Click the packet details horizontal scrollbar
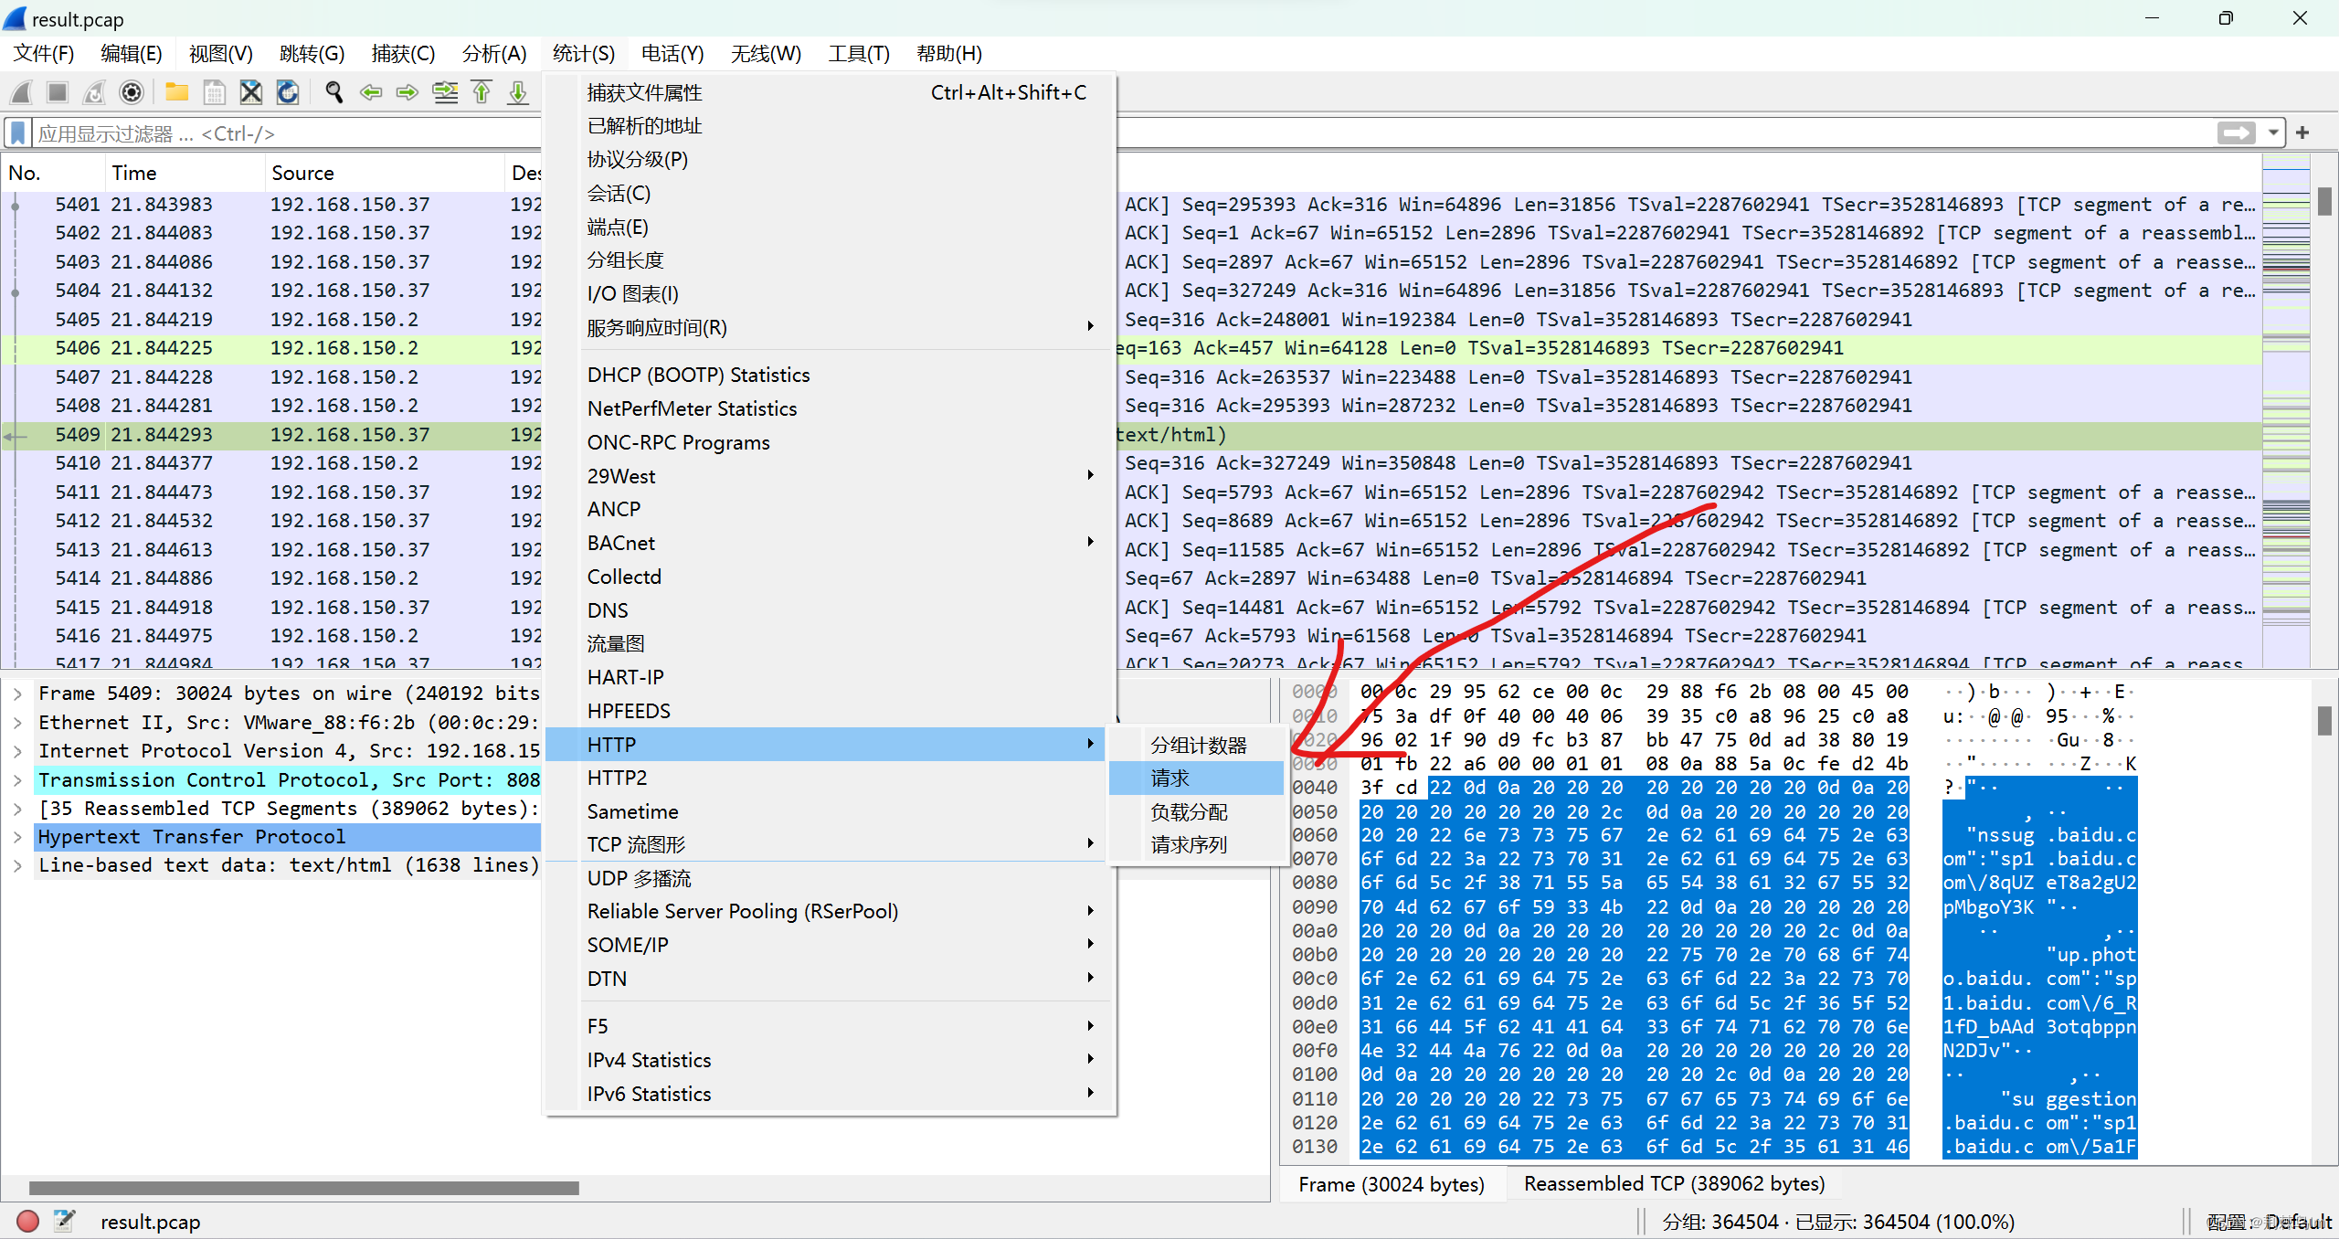 304,1188
